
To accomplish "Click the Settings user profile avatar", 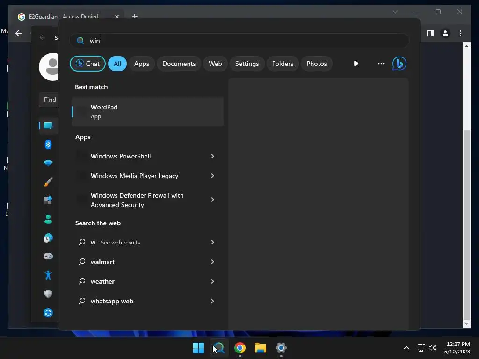I will (x=49, y=67).
